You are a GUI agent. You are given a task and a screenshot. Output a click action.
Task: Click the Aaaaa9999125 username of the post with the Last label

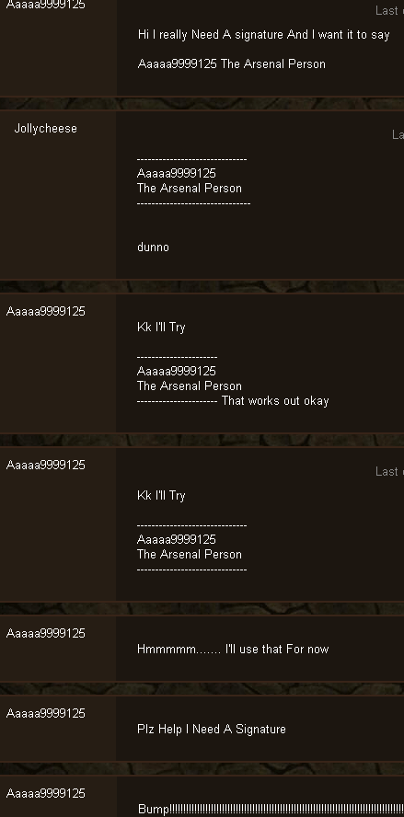click(x=46, y=465)
